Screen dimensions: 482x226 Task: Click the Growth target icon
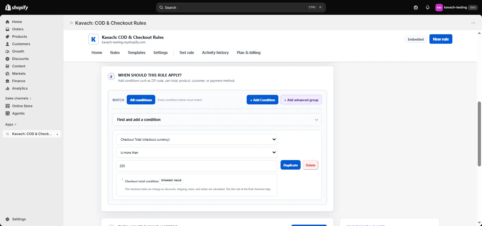(7, 51)
